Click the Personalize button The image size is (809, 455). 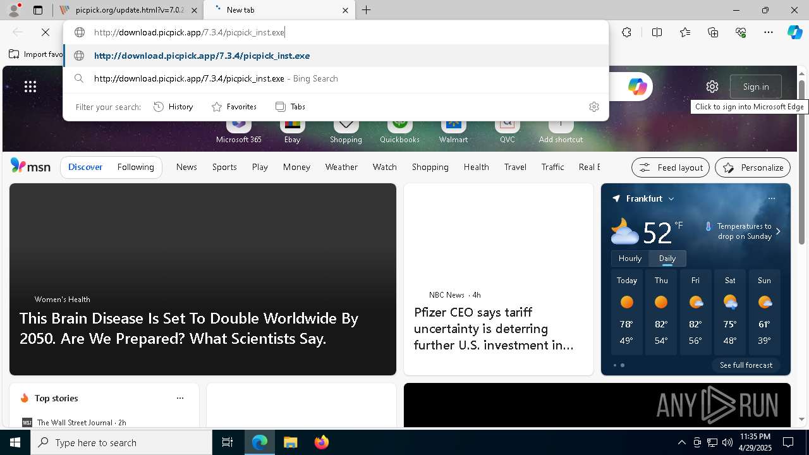(x=753, y=167)
